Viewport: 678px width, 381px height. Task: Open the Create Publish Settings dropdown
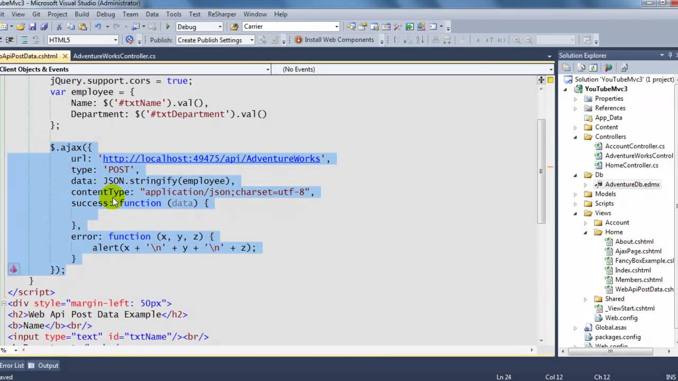pos(252,40)
